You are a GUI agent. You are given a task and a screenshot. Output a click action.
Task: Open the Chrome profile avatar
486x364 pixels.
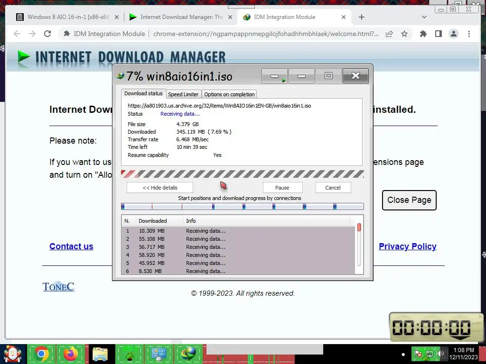[453, 34]
